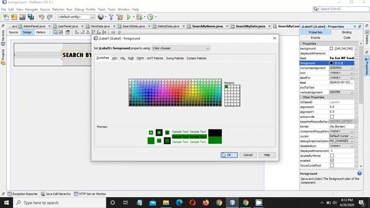370x208 pixels.
Task: Open the default config dropdown
Action: pyautogui.click(x=76, y=17)
